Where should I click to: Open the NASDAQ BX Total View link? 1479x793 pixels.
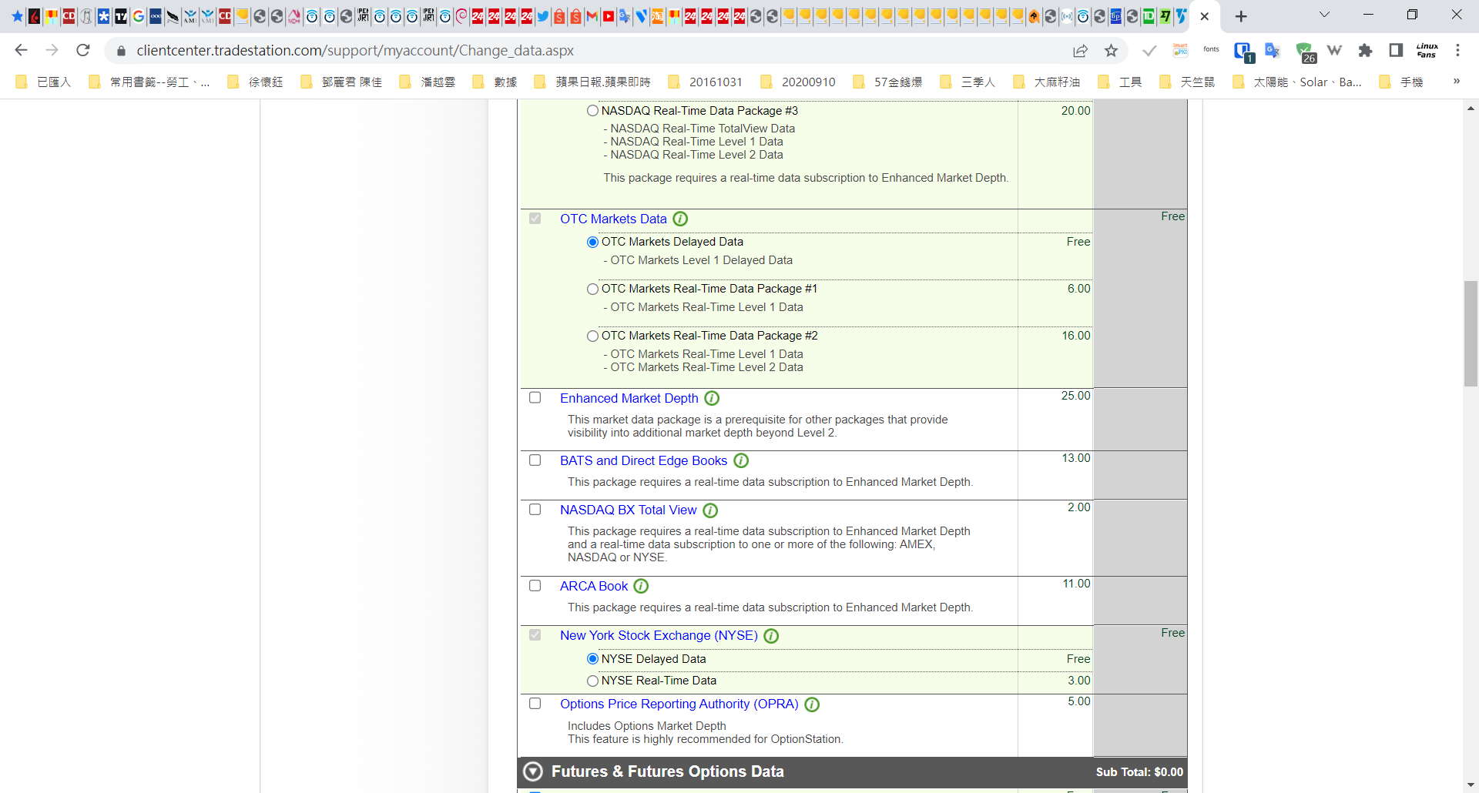(628, 510)
